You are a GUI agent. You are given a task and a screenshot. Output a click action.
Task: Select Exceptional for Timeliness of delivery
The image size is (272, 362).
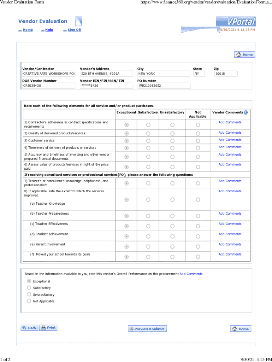(126, 148)
